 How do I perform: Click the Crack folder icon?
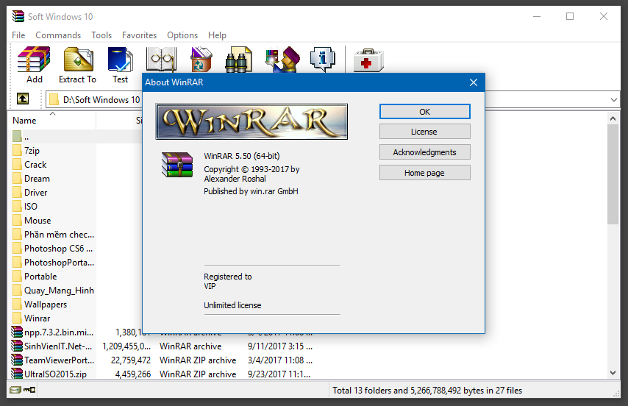tap(17, 165)
